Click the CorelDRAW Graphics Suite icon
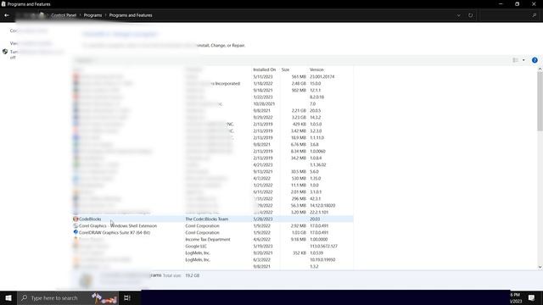 click(76, 232)
